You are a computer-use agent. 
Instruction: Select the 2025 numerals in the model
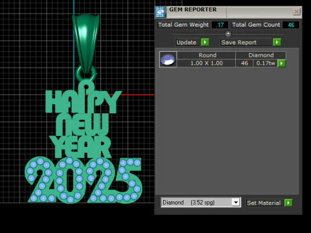(84, 180)
